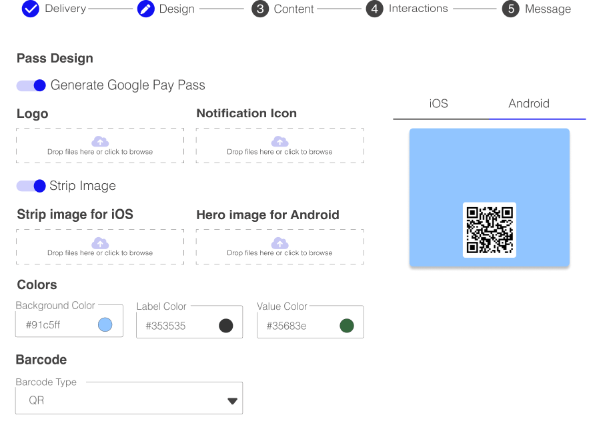Open the Background Color blue swatch
Image resolution: width=605 pixels, height=431 pixels.
click(x=105, y=324)
